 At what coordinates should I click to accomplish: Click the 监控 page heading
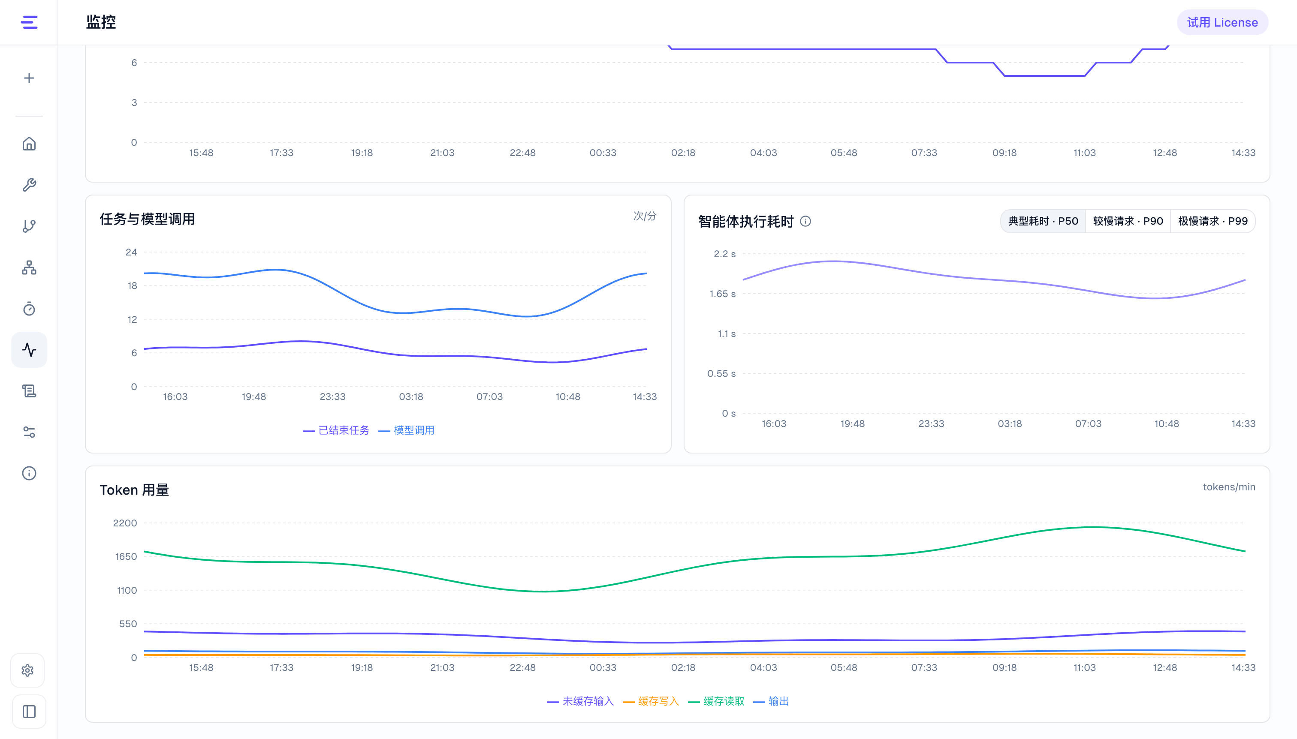[x=100, y=22]
